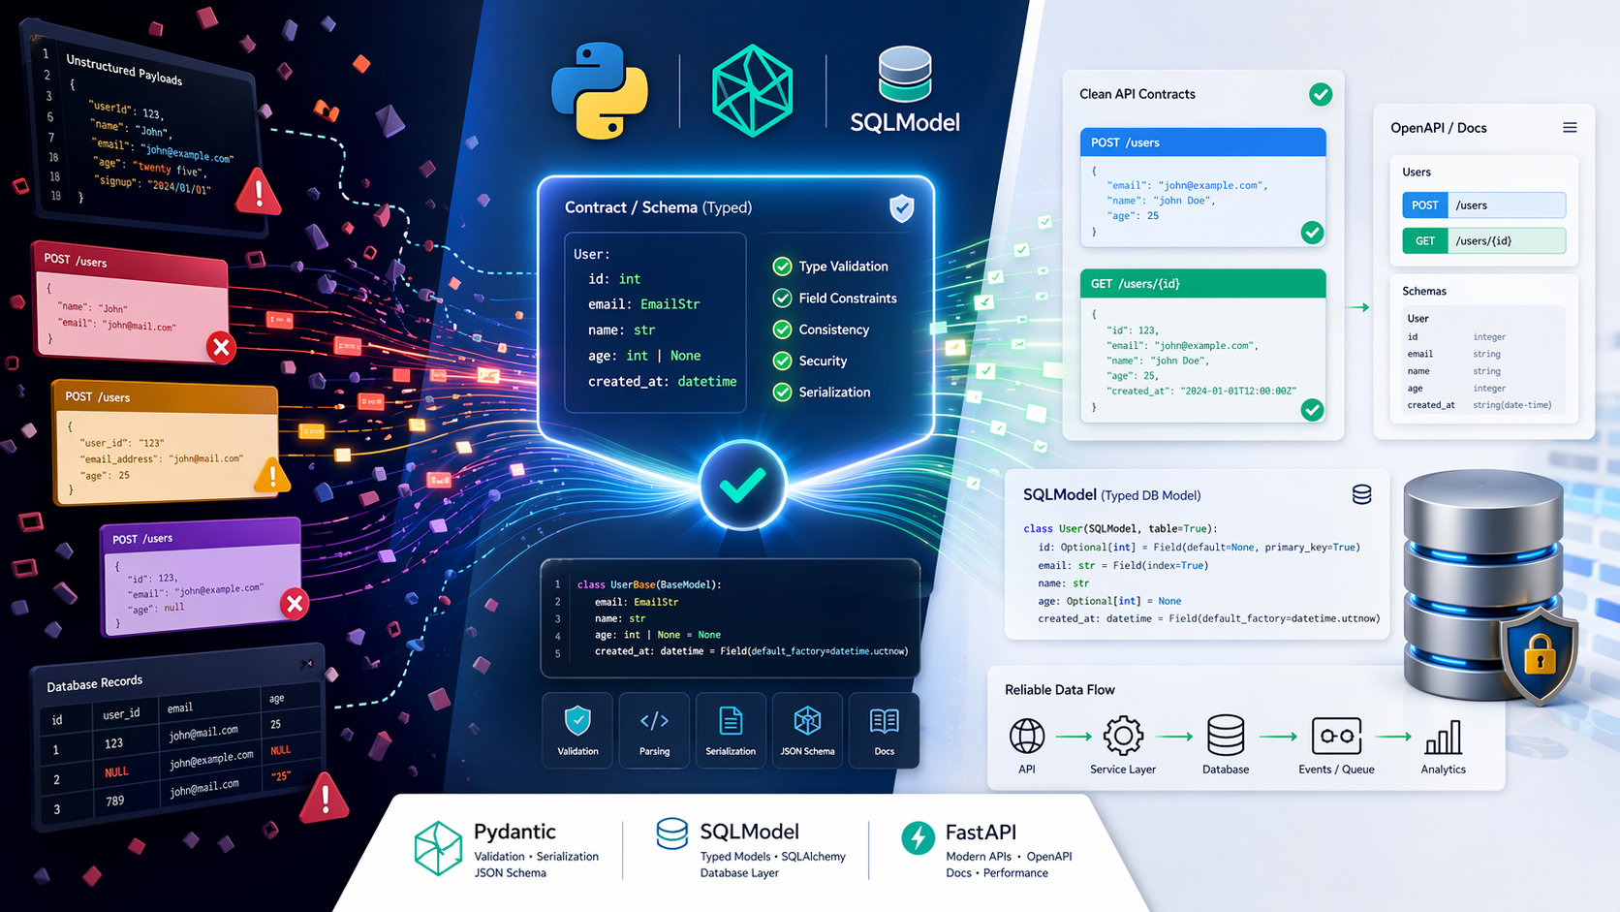Click the Service Layer gear icon

coord(1123,736)
